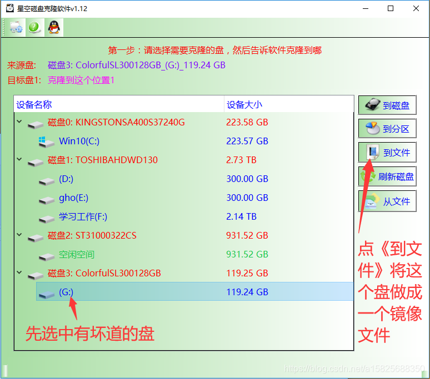The image size is (430, 379).
Task: Click the drive icon beside 学习工作(F:)
Action: pyautogui.click(x=46, y=219)
